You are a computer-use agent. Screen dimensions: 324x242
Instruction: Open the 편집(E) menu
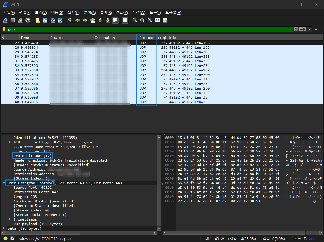pos(25,13)
